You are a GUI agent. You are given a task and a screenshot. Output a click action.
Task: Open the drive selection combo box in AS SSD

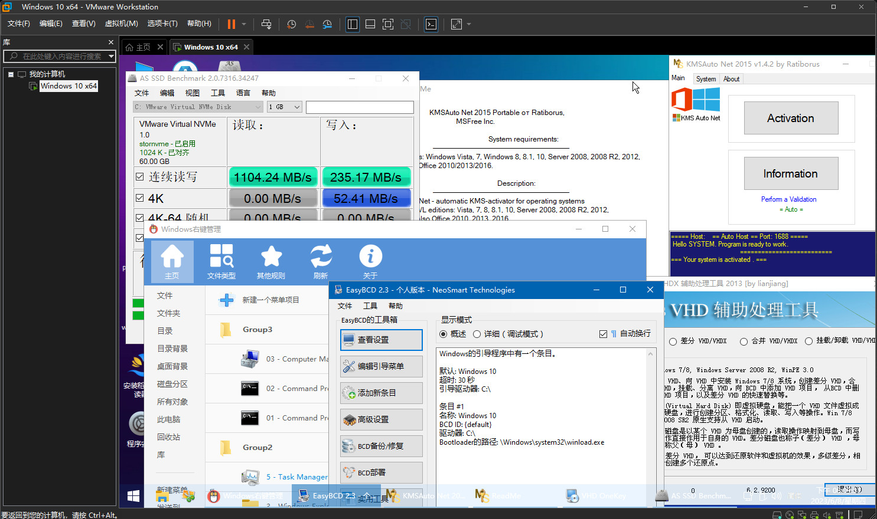198,107
